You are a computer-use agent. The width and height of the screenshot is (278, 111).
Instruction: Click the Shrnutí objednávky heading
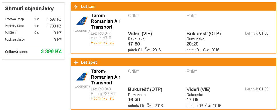(29, 9)
